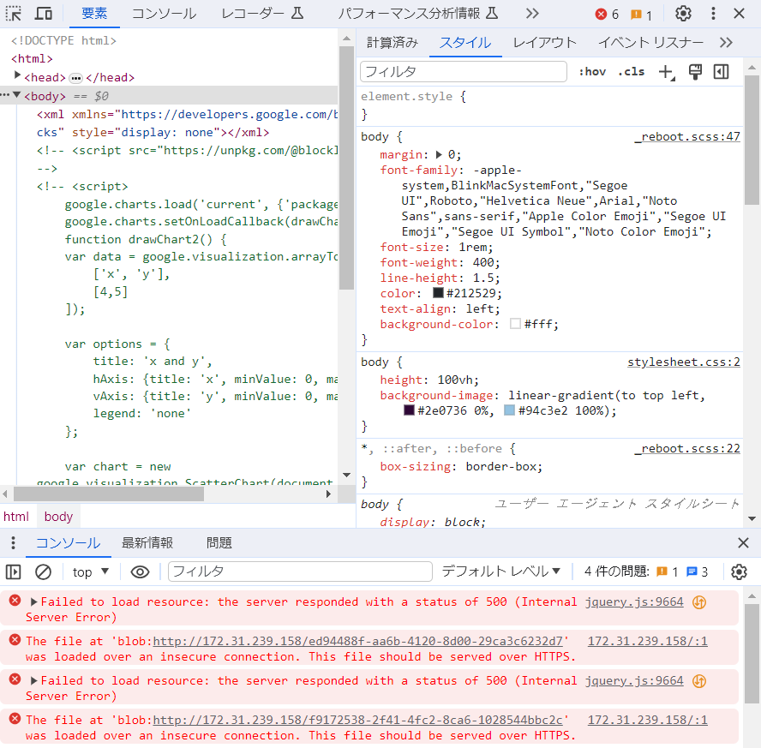Viewport: 761px width, 748px height.
Task: Click the #212529 color swatch
Action: coord(438,293)
